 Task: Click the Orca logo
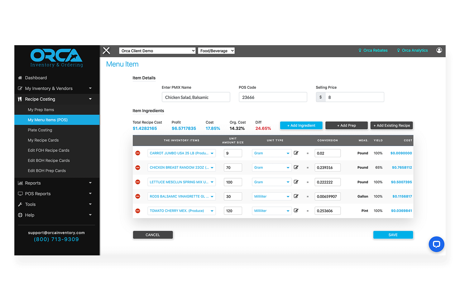(x=56, y=58)
